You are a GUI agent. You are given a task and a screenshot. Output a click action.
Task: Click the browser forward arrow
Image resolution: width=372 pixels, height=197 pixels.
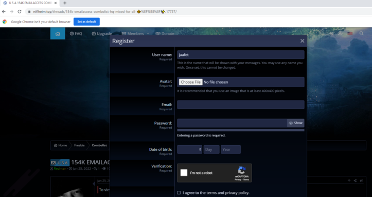(12, 11)
